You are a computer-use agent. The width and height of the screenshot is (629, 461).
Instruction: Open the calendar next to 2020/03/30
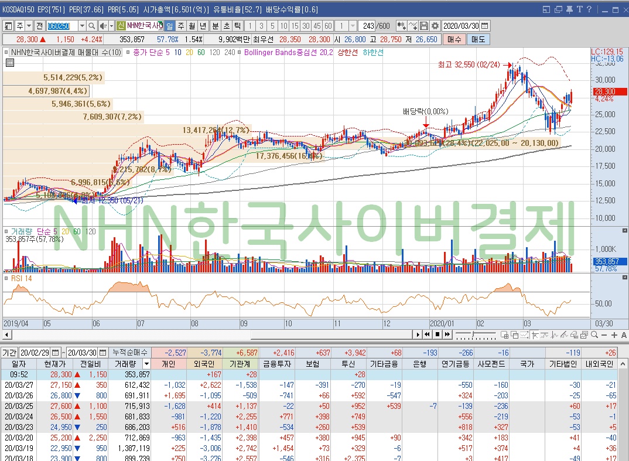(484, 26)
